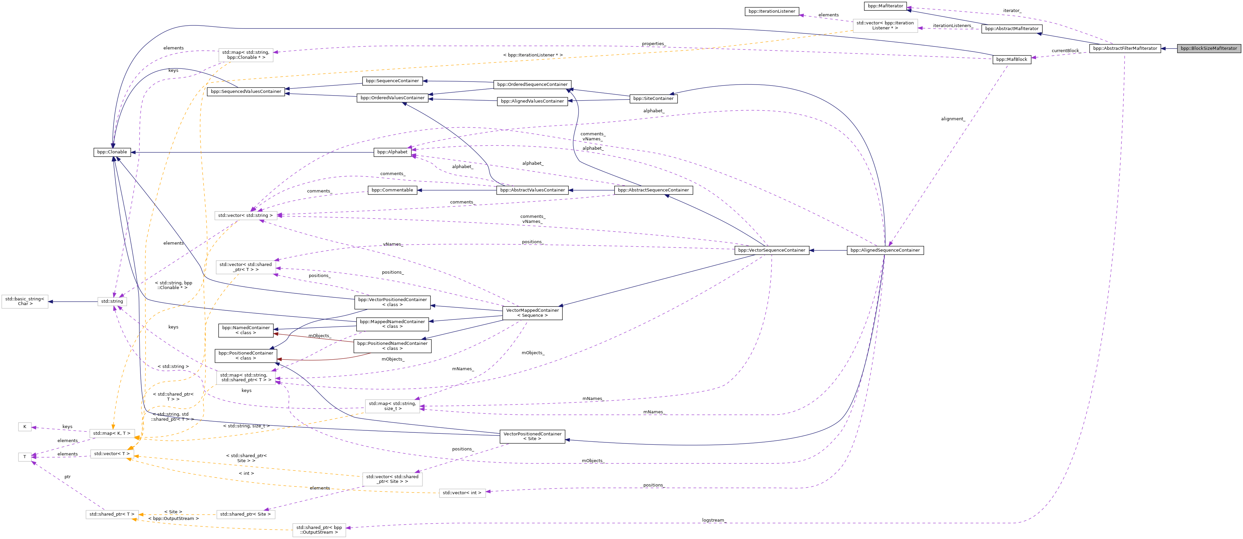Click bpp::Clonable class node
The image size is (1243, 539).
[112, 152]
